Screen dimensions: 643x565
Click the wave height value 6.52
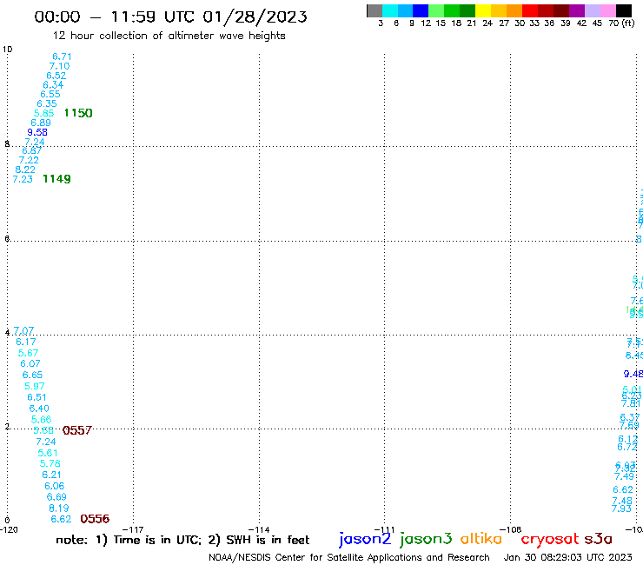(x=56, y=76)
